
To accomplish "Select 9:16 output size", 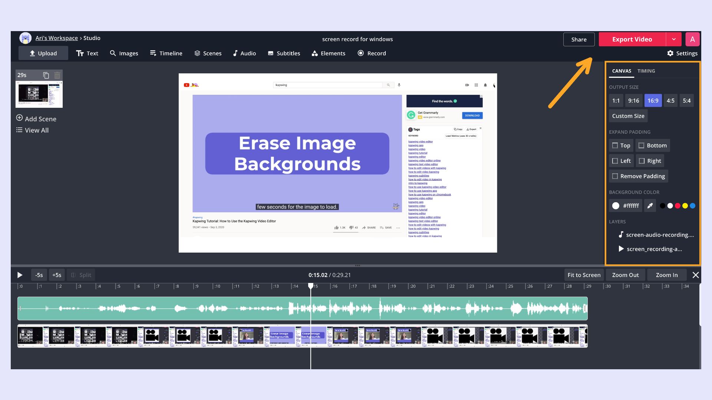I will coord(633,100).
